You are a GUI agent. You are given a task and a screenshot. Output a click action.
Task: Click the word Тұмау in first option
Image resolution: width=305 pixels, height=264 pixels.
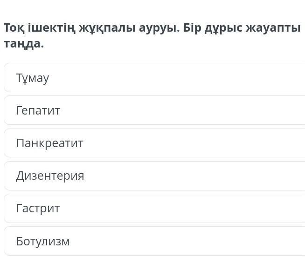(x=32, y=78)
